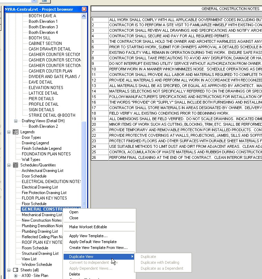The height and width of the screenshot is (279, 262).
Task: Select Booth Elevation 2 drafting view
Action: click(x=43, y=126)
